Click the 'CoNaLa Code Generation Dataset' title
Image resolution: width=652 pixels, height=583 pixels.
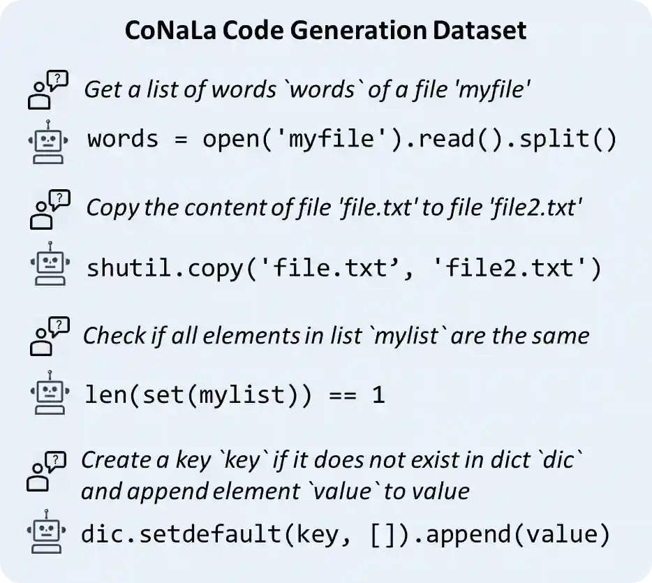(x=325, y=31)
